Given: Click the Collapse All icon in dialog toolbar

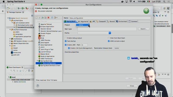Looking at the screenshot, I should (52, 18).
